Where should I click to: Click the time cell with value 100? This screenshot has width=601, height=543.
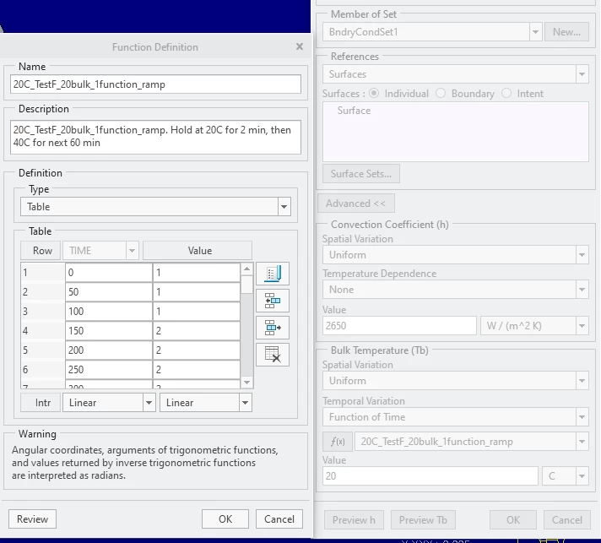click(x=109, y=312)
